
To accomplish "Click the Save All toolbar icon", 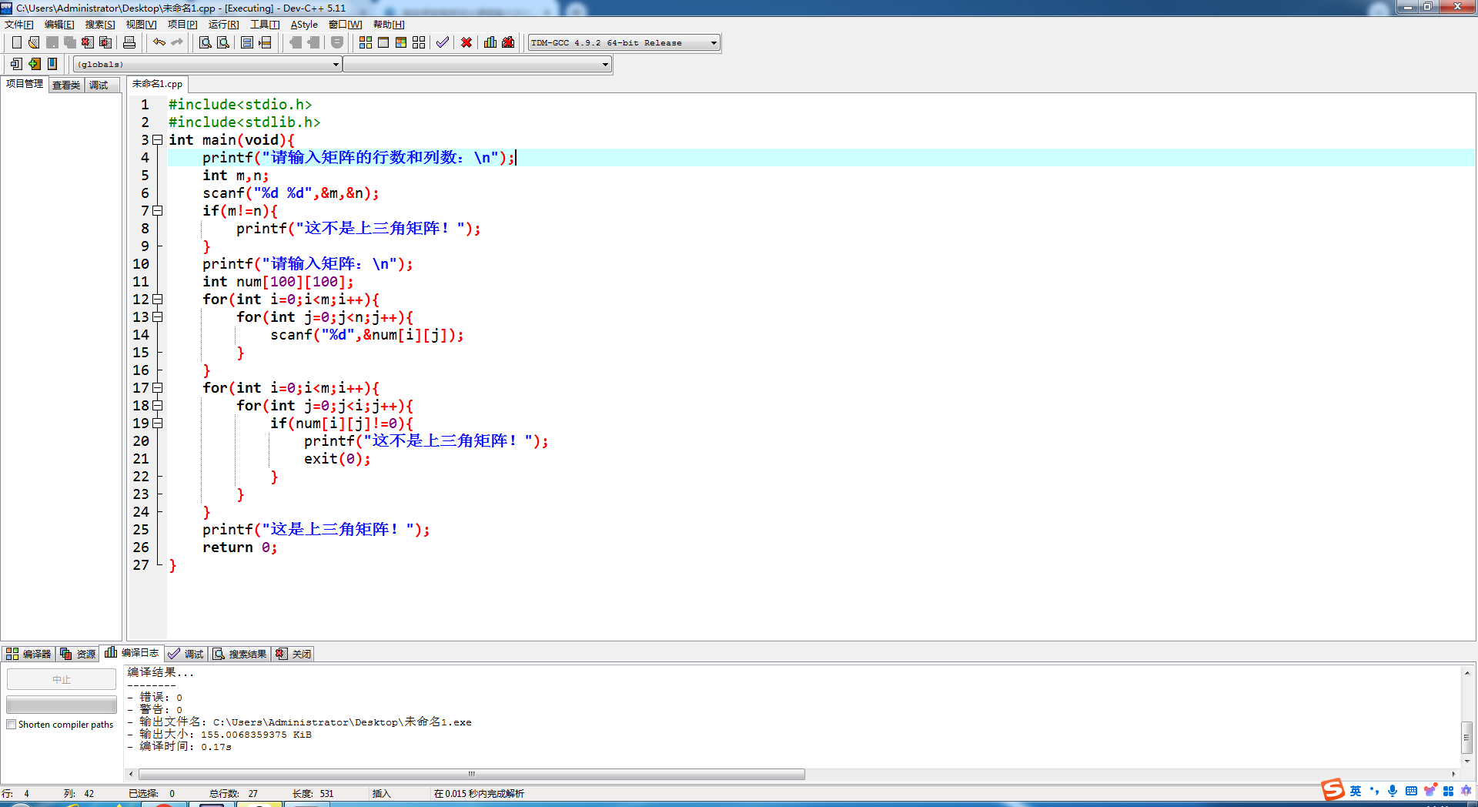I will click(70, 42).
